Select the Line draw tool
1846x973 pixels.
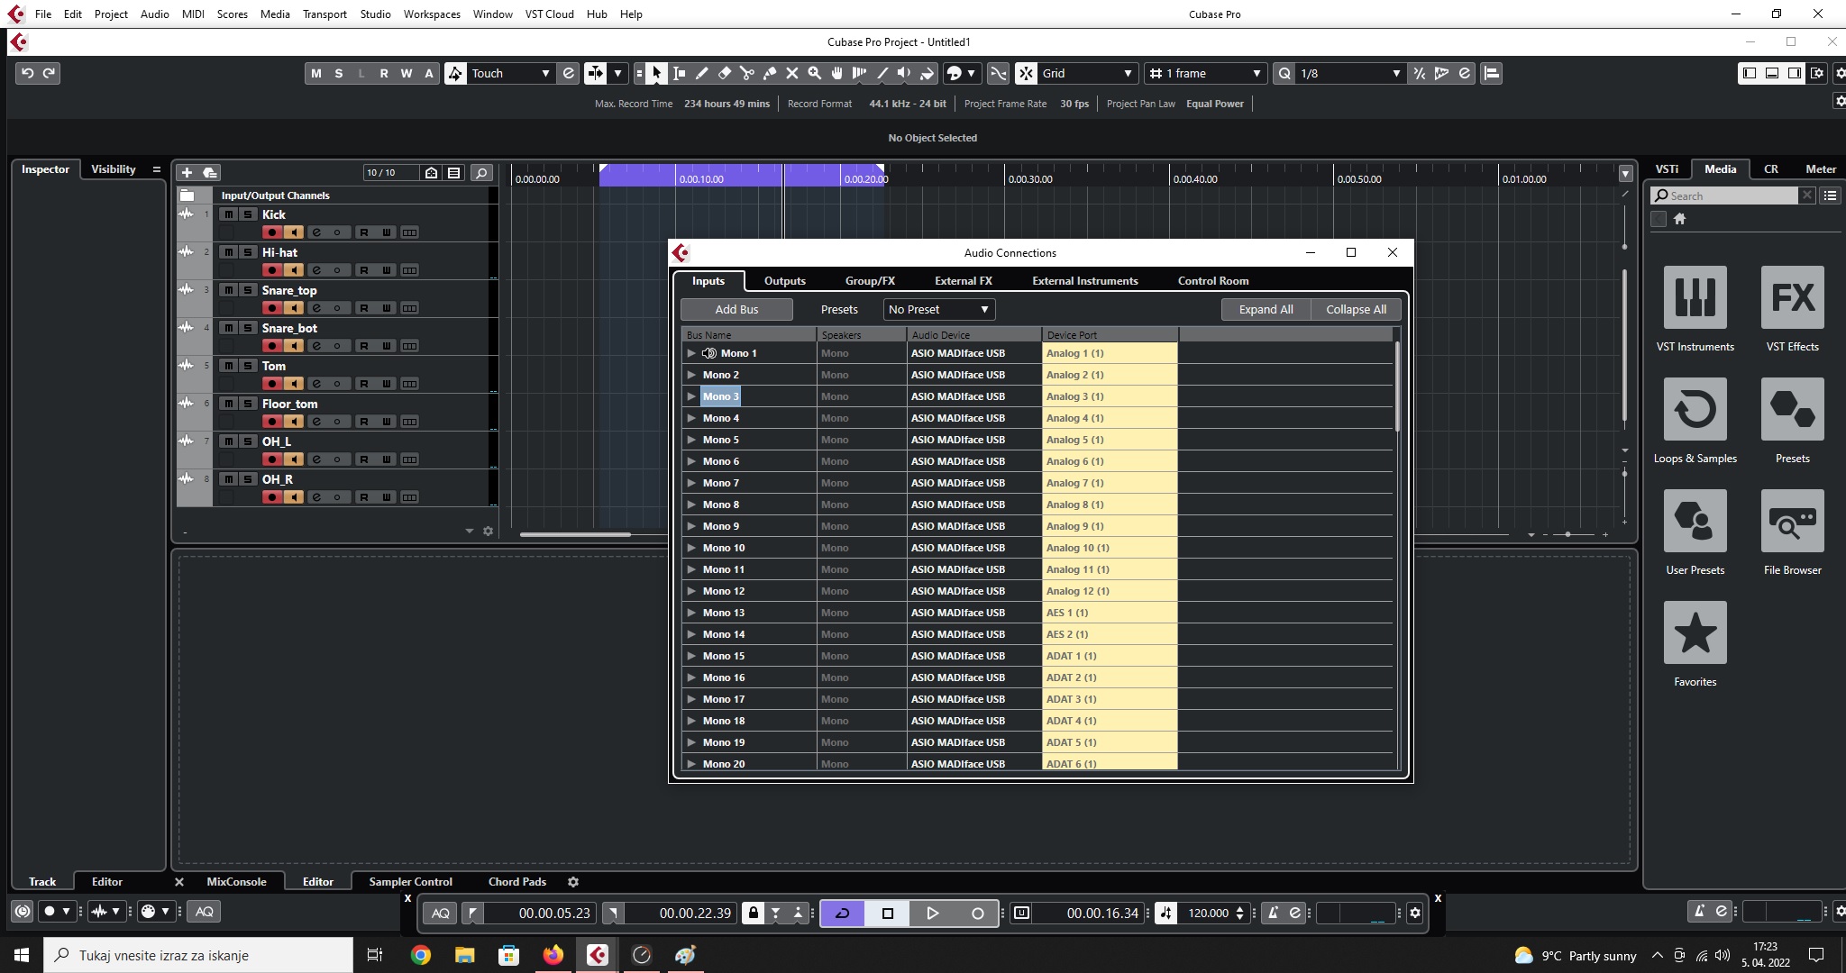point(882,73)
